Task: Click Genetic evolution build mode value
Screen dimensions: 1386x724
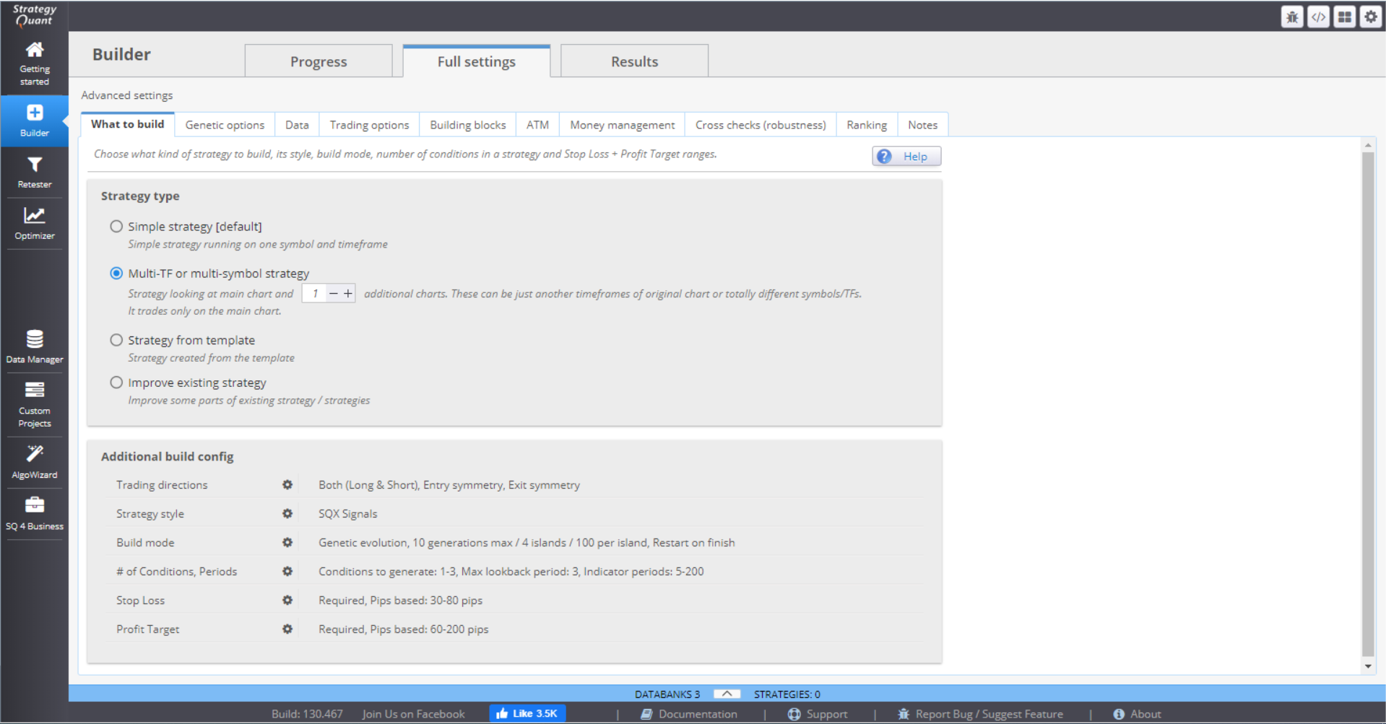Action: point(527,543)
